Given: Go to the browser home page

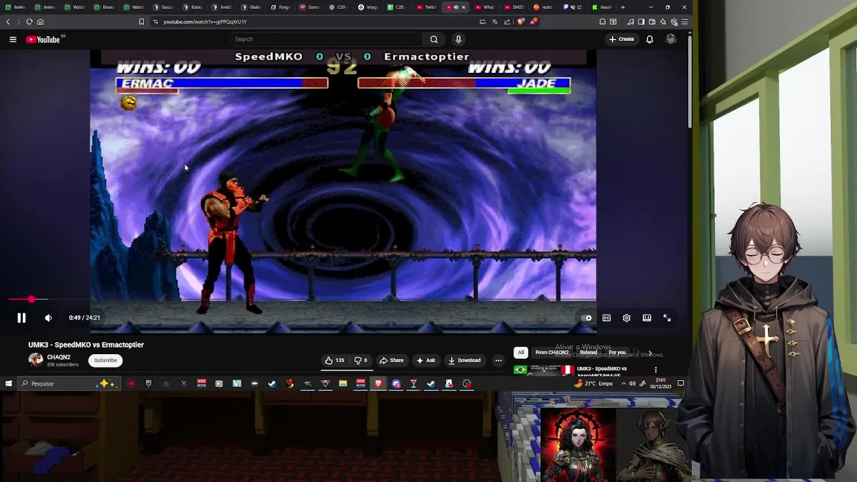Looking at the screenshot, I should coord(40,21).
